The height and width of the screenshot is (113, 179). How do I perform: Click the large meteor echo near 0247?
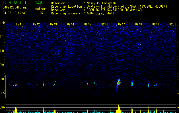coord(118,84)
